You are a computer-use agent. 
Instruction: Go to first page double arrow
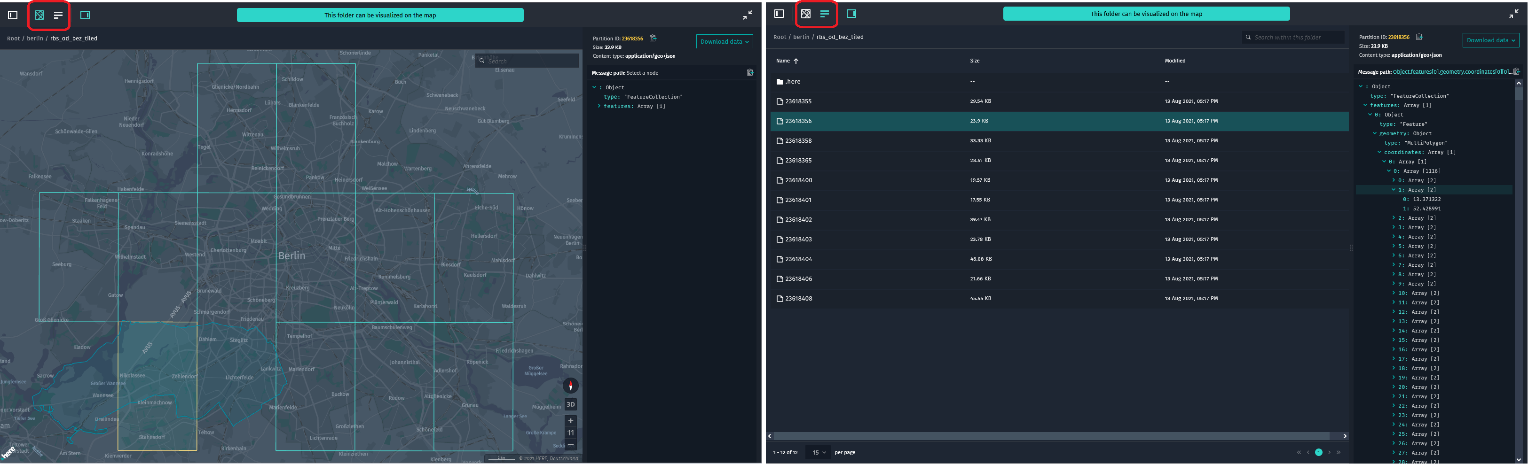pos(1299,452)
